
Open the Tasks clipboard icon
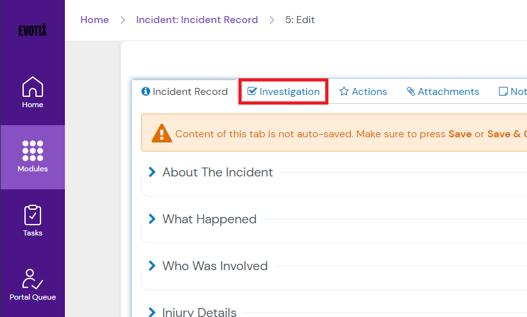coord(32,215)
